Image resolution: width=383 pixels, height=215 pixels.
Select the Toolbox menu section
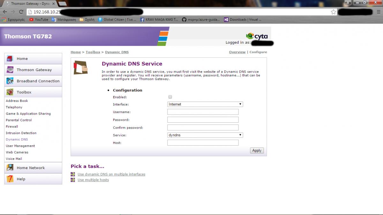(x=33, y=92)
